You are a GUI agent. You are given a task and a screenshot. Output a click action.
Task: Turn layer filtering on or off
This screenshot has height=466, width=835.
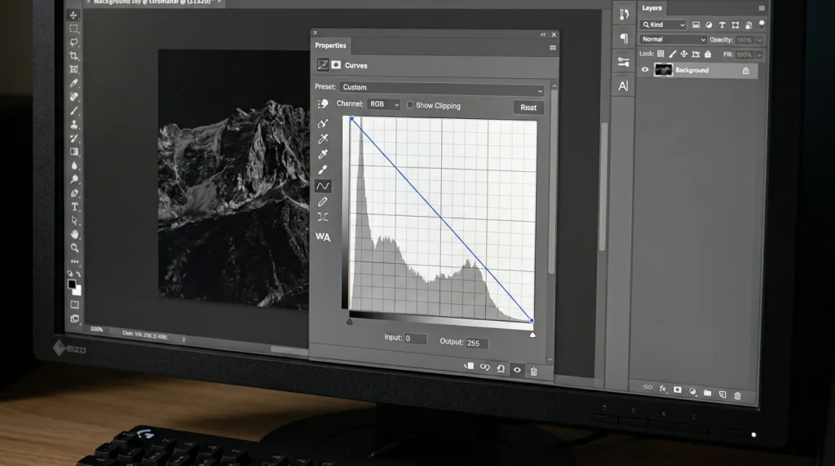[x=762, y=24]
